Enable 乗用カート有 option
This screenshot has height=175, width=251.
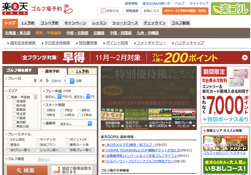pos(68,145)
